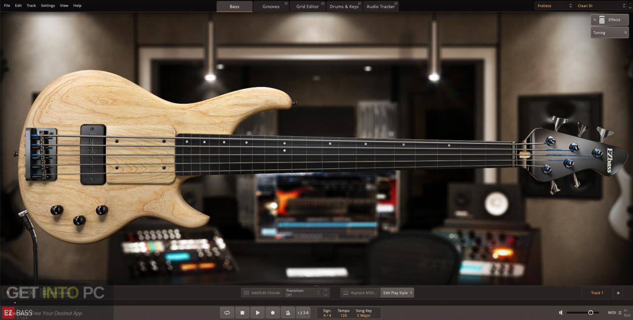Click the Transition stepper arrows

click(x=326, y=293)
